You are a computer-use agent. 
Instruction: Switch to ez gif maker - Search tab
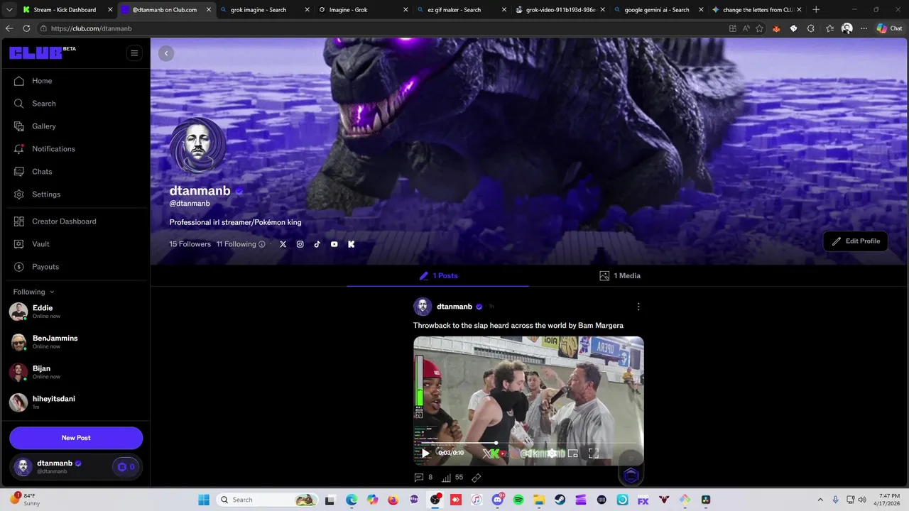[x=460, y=10]
